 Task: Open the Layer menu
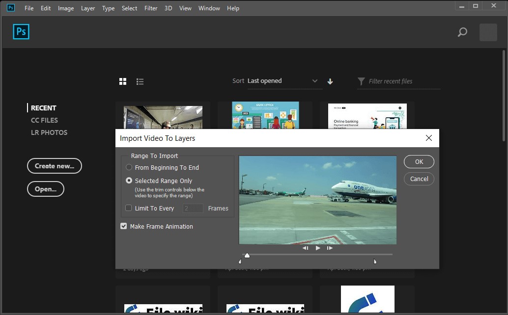coord(88,8)
